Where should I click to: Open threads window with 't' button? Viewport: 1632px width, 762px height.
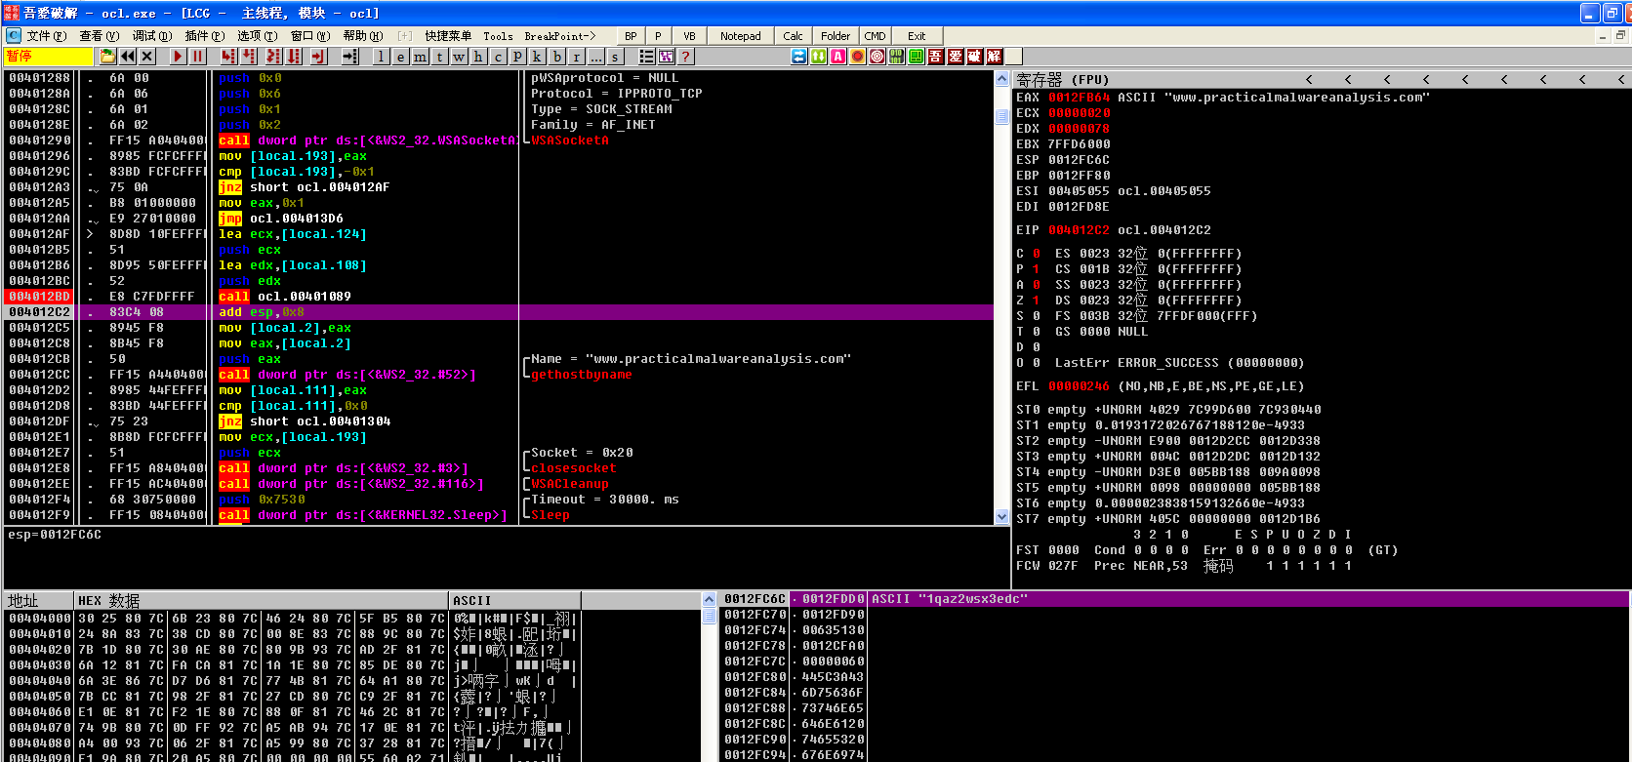tap(439, 57)
